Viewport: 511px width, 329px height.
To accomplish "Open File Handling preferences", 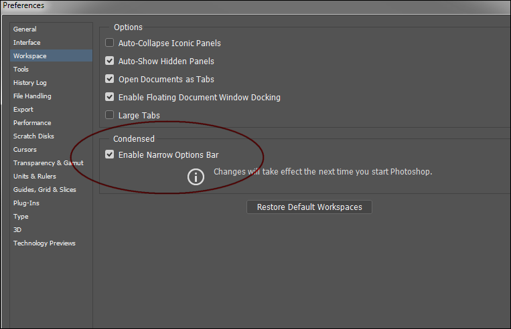I will [x=32, y=96].
